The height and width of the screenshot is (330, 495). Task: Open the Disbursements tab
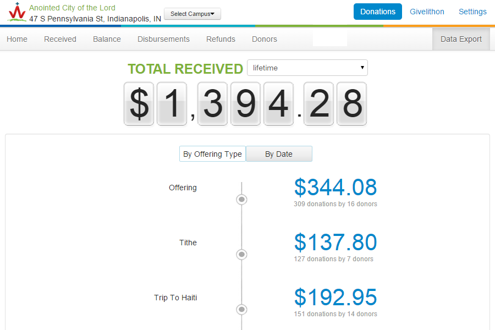163,39
